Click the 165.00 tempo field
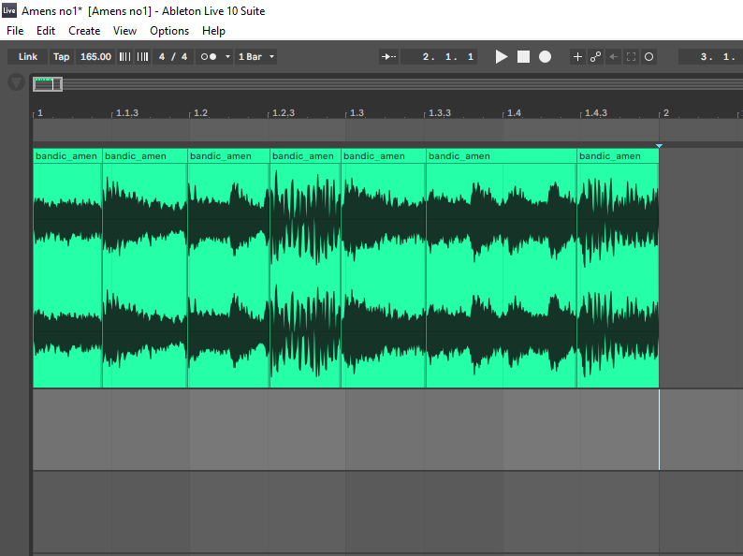 pos(95,57)
